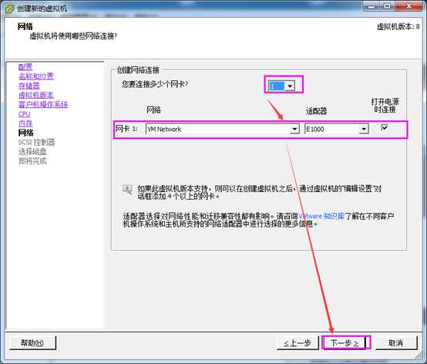The width and height of the screenshot is (427, 364).
Task: Click the SCSI 控制器 step label
Action: (36, 142)
